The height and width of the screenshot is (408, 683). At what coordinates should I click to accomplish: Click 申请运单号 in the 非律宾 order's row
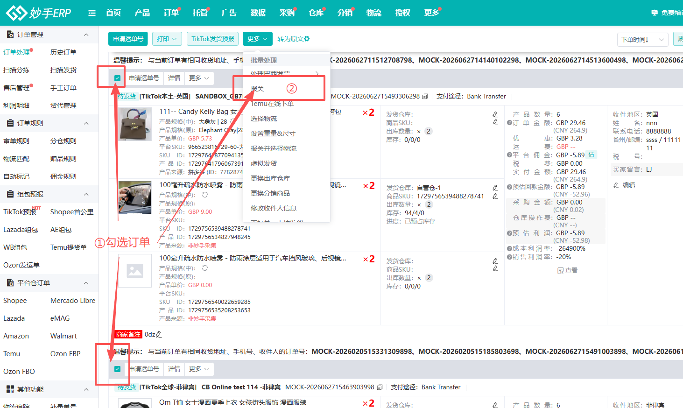click(144, 369)
